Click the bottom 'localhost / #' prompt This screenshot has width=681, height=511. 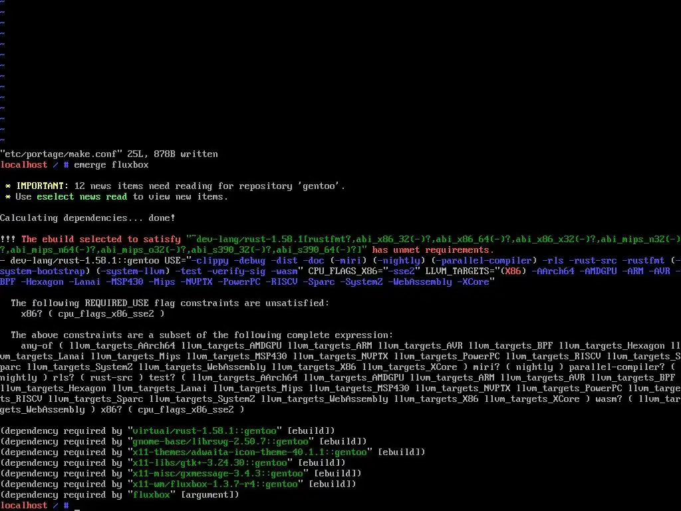click(35, 506)
